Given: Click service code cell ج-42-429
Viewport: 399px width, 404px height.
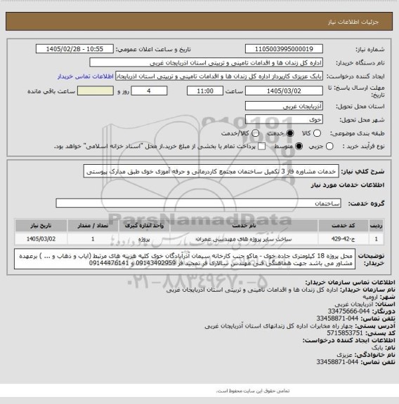Looking at the screenshot, I should [x=344, y=239].
